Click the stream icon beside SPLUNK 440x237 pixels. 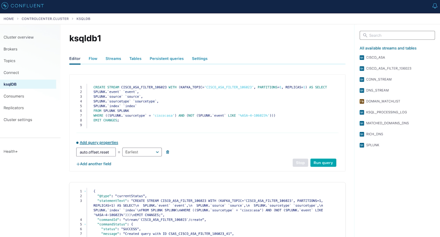362,145
